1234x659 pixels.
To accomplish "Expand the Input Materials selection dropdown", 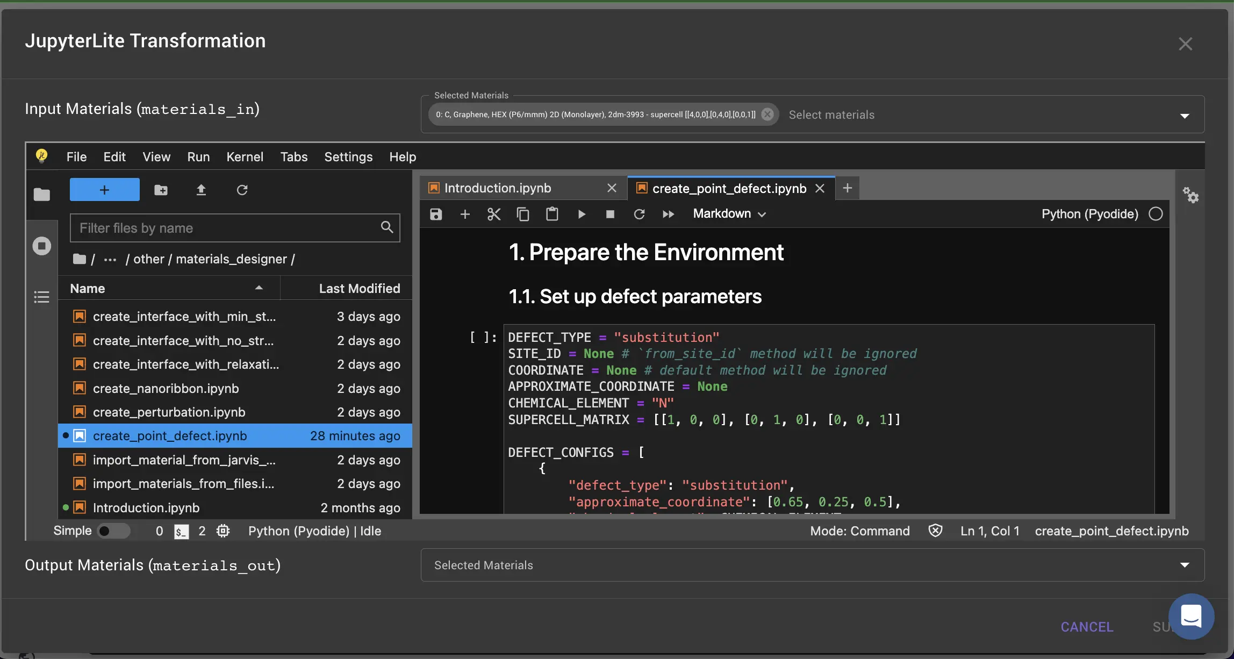I will tap(1185, 116).
